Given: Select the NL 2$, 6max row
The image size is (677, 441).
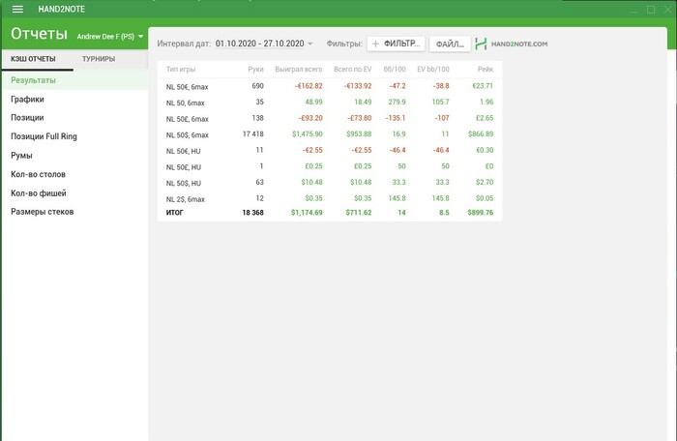Looking at the screenshot, I should tap(330, 198).
